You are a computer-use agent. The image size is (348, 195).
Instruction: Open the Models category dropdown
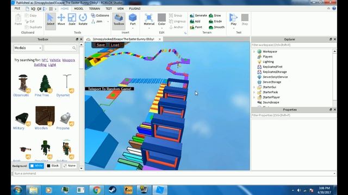tap(28, 48)
